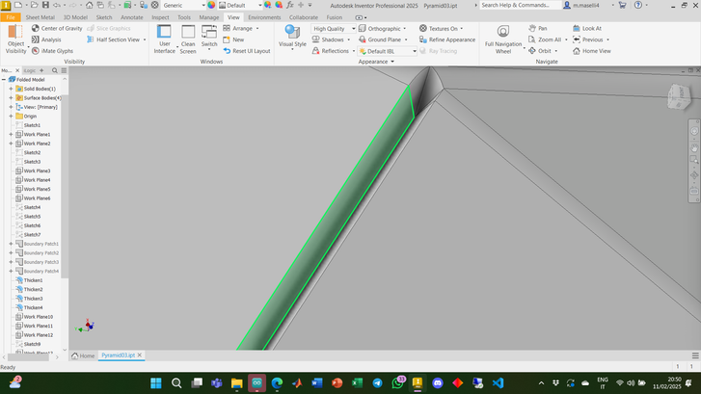Click Save icon in quick access toolbar
Image resolution: width=701 pixels, height=394 pixels.
pos(45,5)
